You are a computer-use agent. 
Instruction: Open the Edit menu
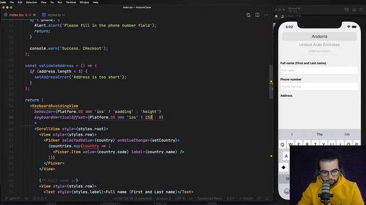point(20,2)
